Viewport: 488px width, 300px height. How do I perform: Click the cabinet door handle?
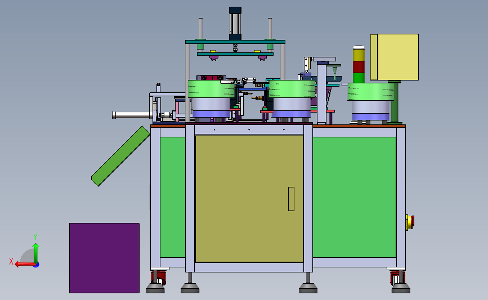(291, 199)
